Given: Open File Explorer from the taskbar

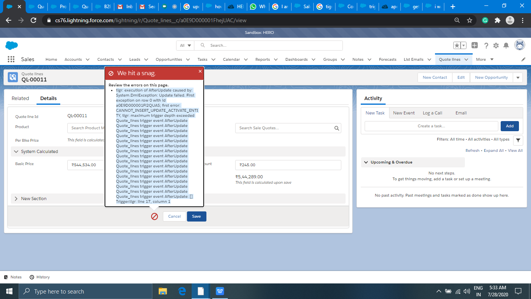Looking at the screenshot, I should point(162,291).
